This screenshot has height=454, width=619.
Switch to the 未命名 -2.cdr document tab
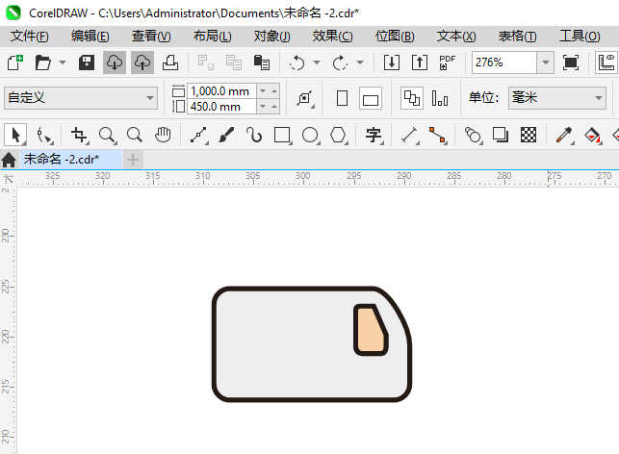(x=71, y=160)
